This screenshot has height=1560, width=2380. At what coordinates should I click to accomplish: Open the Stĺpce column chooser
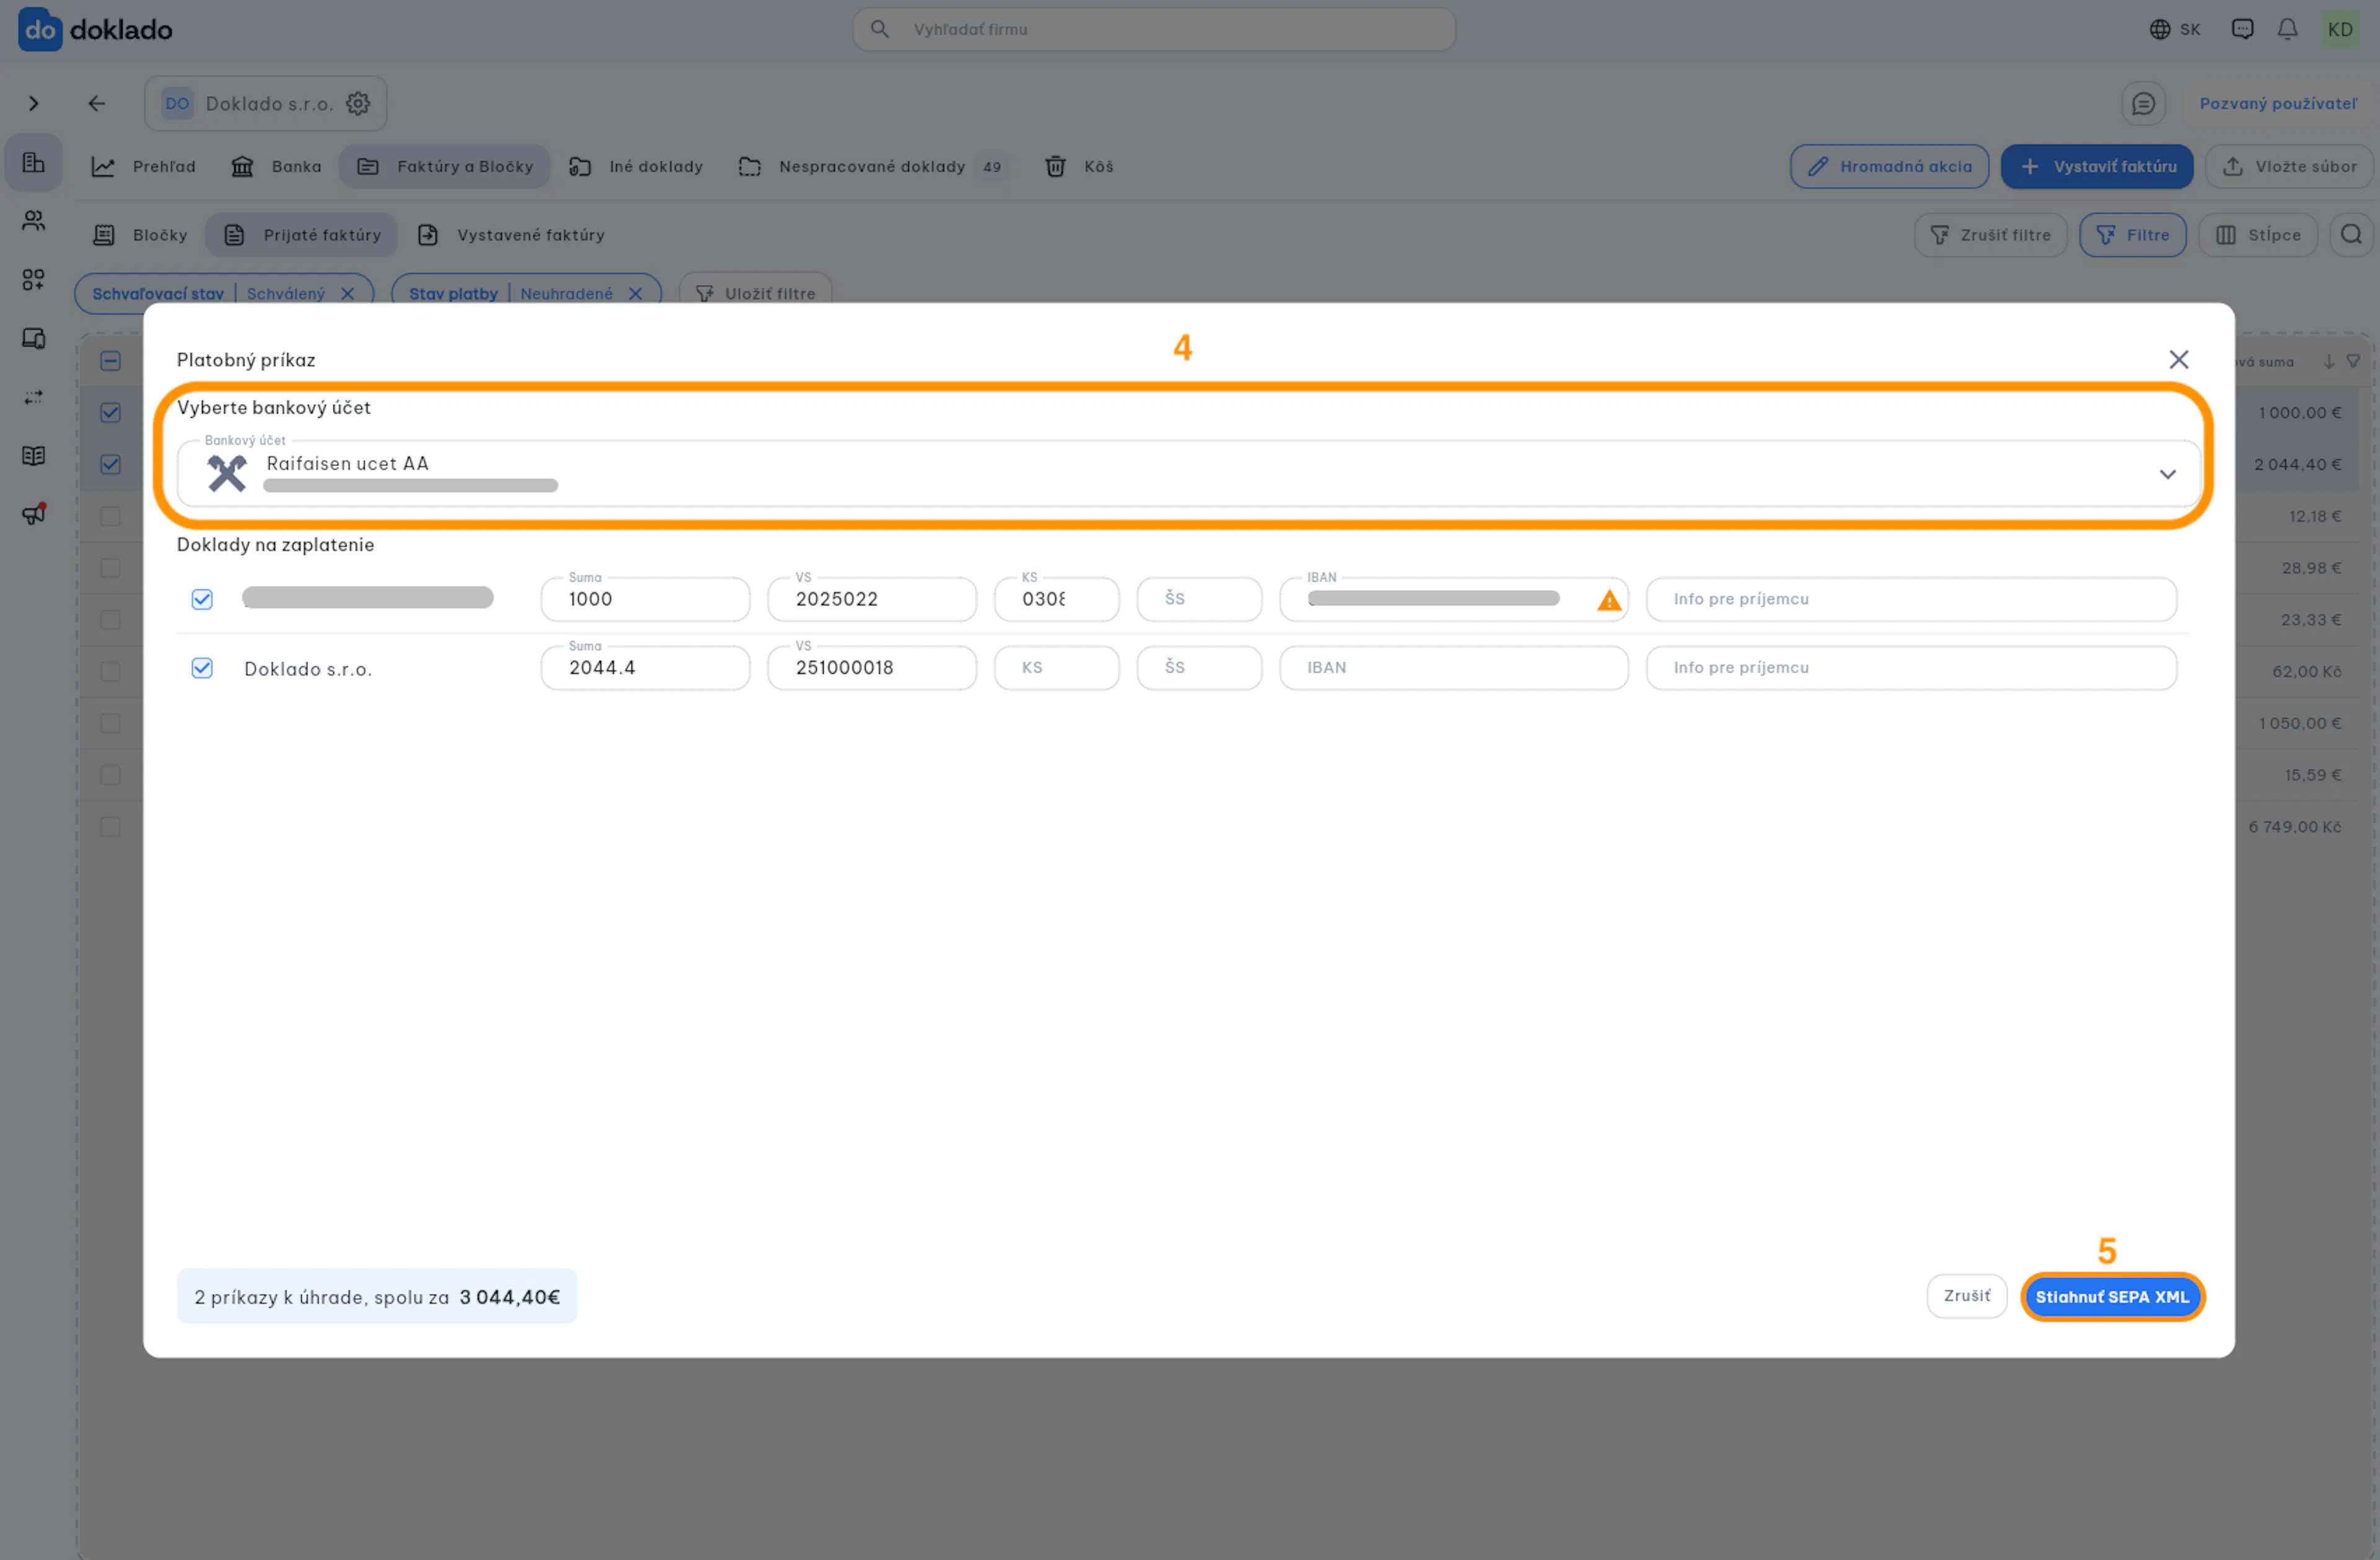[x=2257, y=234]
